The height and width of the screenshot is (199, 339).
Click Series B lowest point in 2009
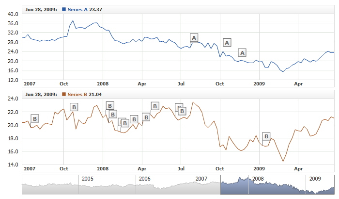pyautogui.click(x=283, y=161)
